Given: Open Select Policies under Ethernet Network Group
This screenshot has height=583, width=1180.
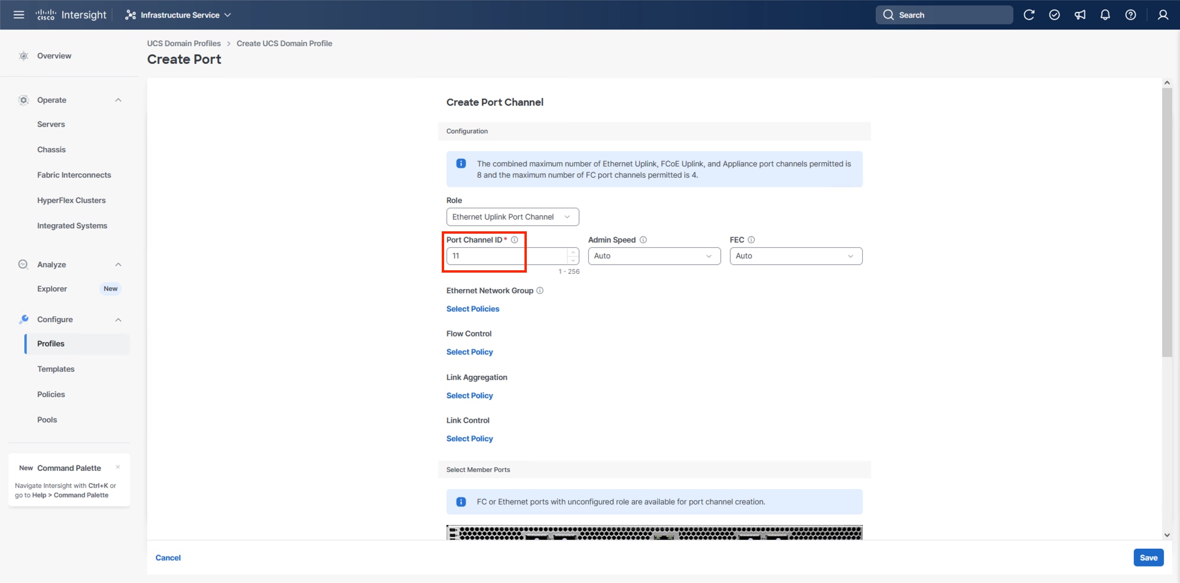Looking at the screenshot, I should [472, 309].
